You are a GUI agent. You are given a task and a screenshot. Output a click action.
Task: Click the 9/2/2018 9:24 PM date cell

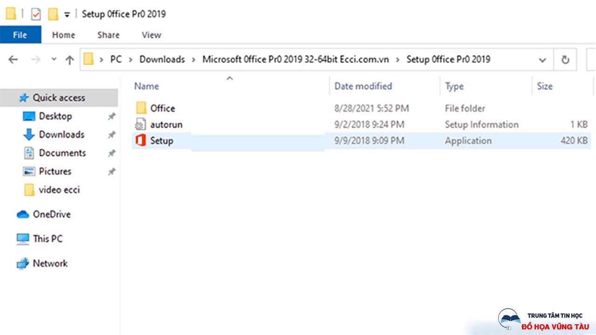click(369, 125)
